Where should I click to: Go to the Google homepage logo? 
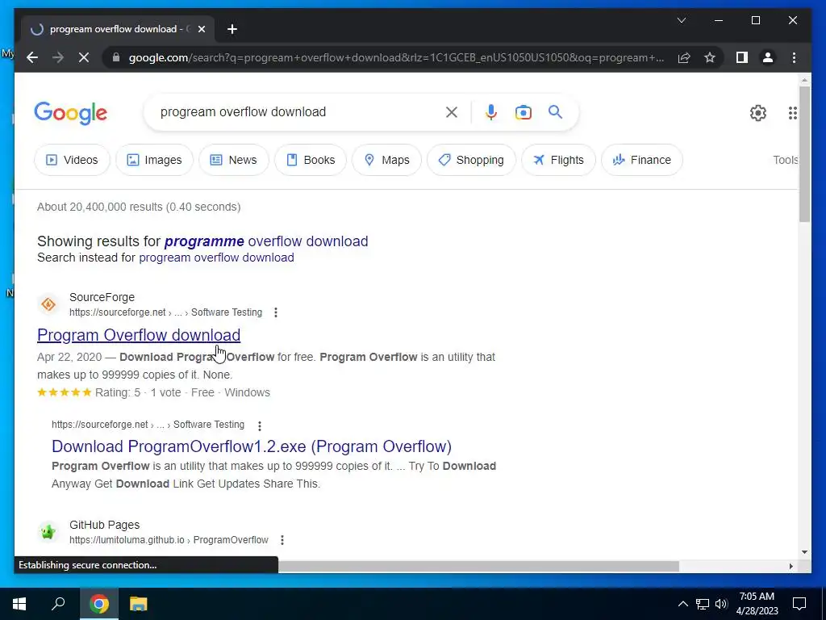click(71, 113)
